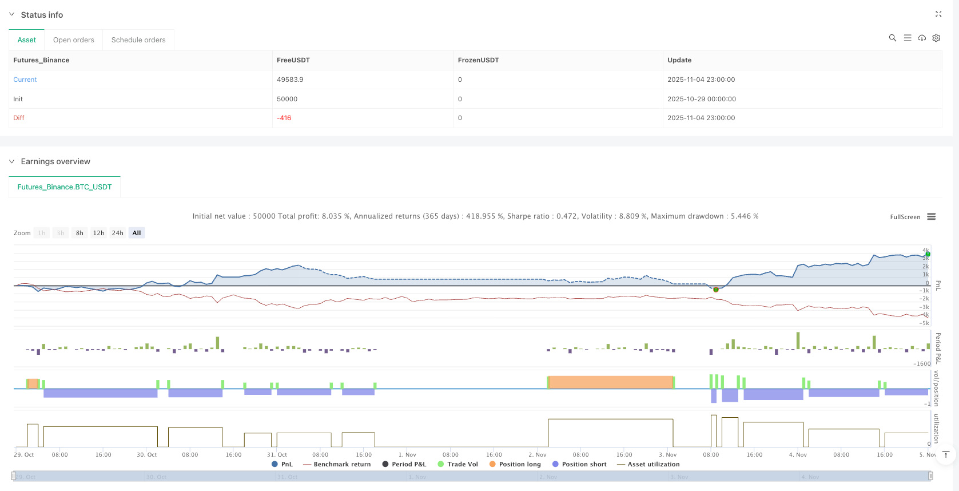This screenshot has height=491, width=959.
Task: Click the FullScreen chart button
Action: (x=905, y=217)
